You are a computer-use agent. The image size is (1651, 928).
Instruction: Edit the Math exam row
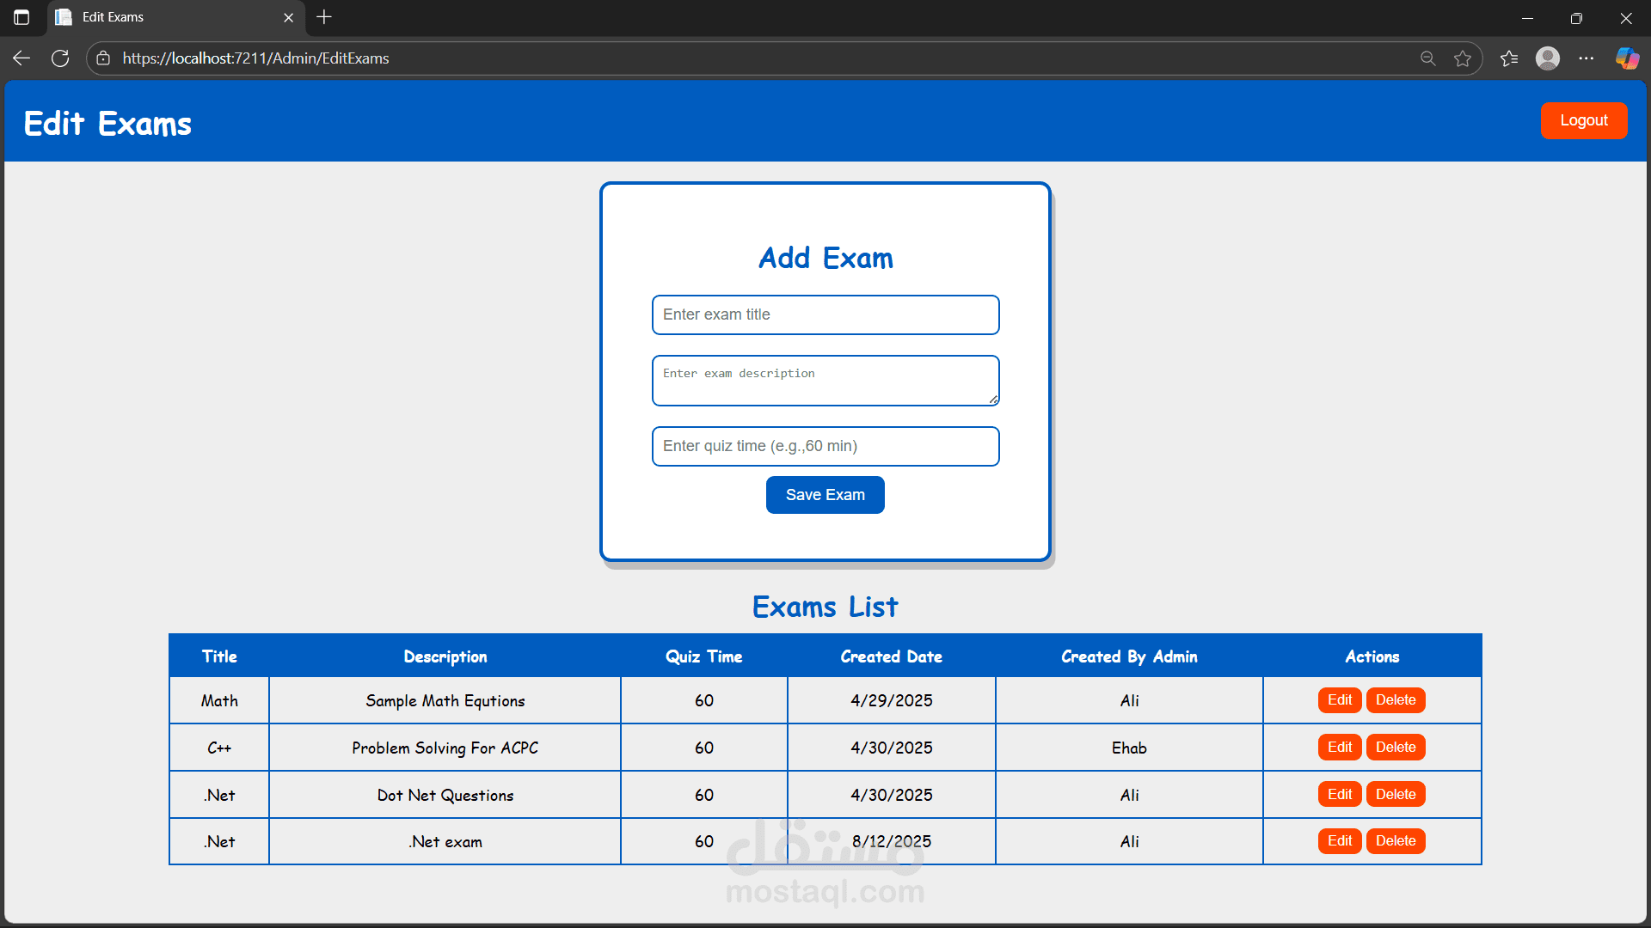(x=1339, y=700)
